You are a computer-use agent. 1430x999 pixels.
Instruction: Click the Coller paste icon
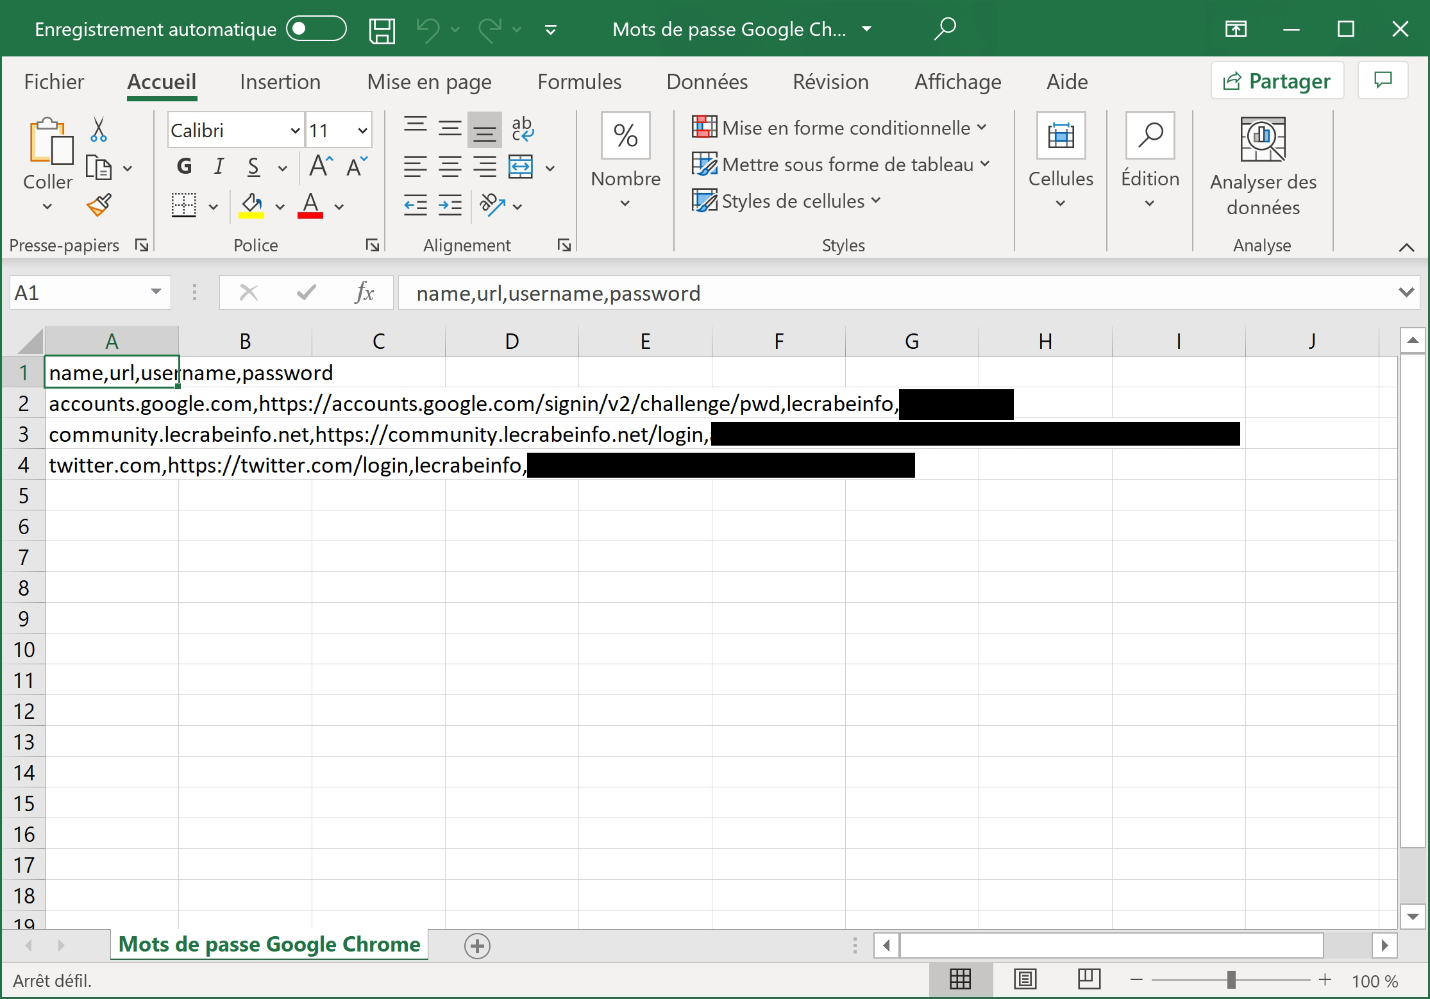click(50, 140)
